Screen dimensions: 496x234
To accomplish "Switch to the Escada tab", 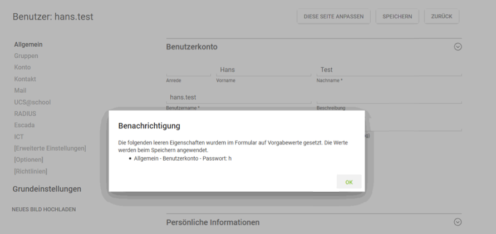I will pyautogui.click(x=24, y=125).
